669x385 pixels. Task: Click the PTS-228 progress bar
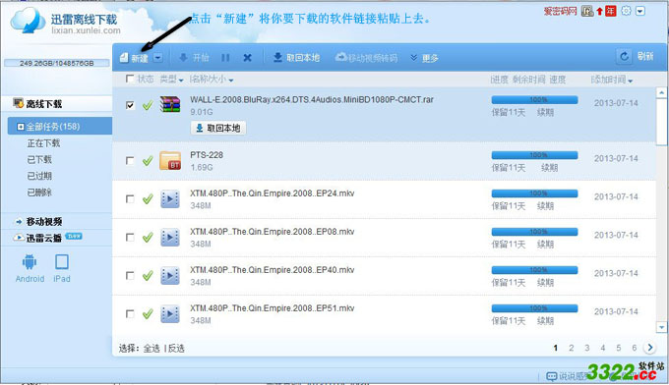click(534, 155)
